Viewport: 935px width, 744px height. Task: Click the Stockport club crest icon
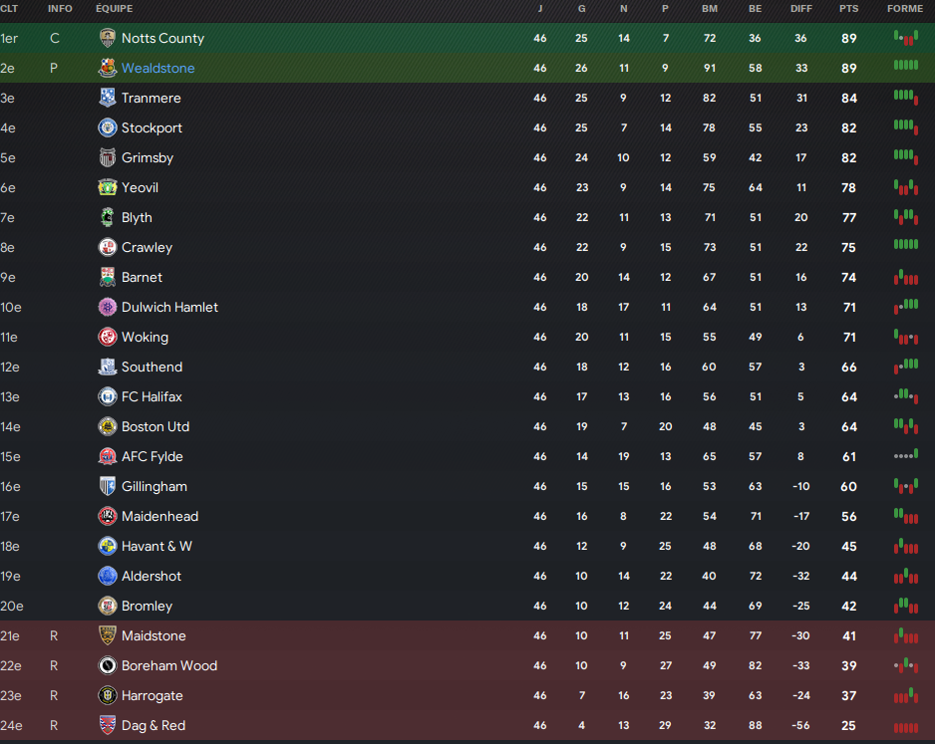coord(108,127)
